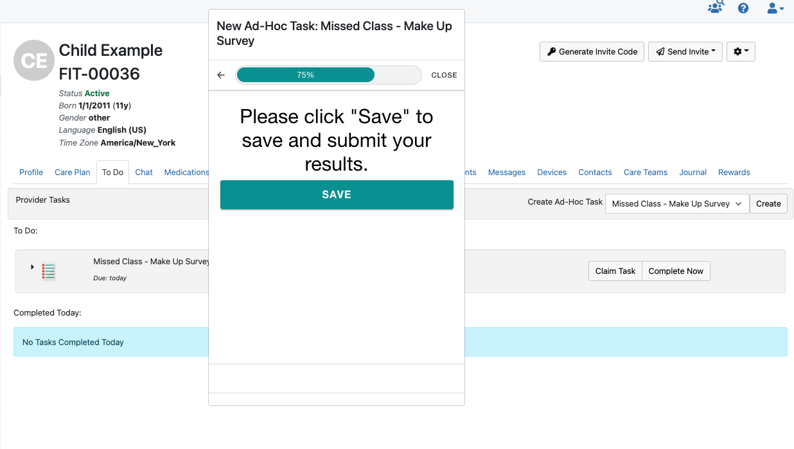This screenshot has height=449, width=794.
Task: Open the user account menu icon
Action: [775, 8]
